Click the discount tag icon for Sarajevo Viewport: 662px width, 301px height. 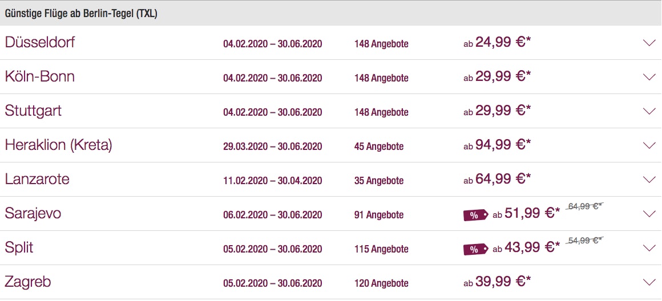click(x=475, y=215)
